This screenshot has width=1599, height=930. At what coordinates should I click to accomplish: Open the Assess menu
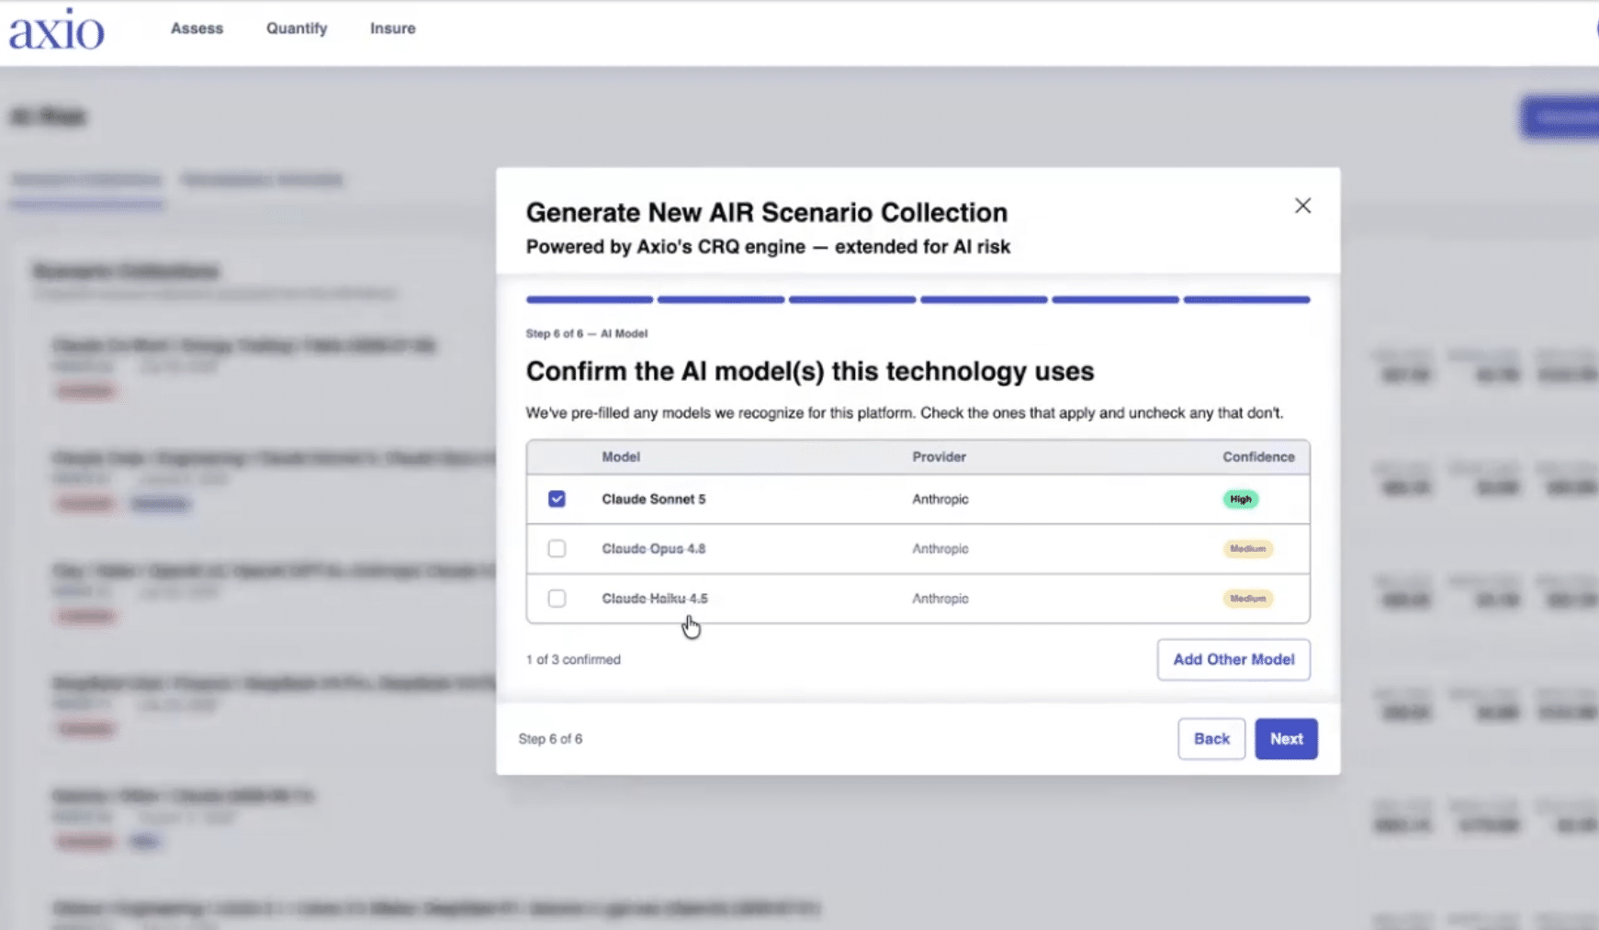tap(197, 28)
